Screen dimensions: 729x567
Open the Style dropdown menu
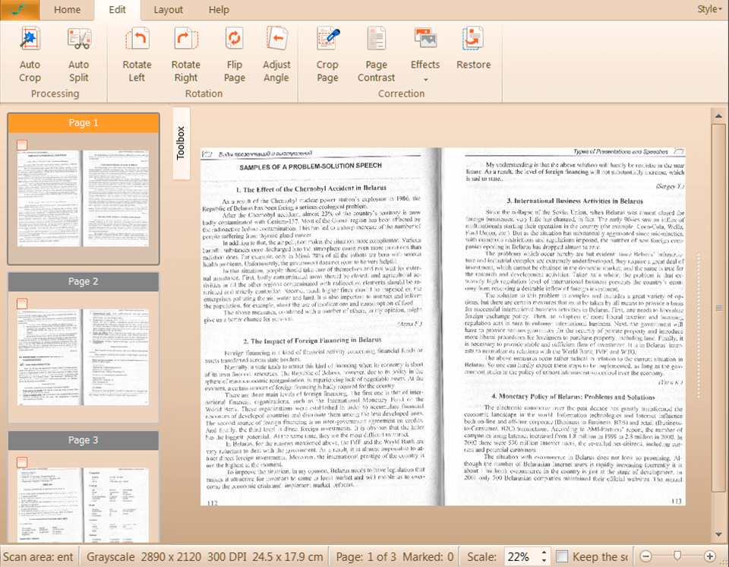tap(709, 9)
